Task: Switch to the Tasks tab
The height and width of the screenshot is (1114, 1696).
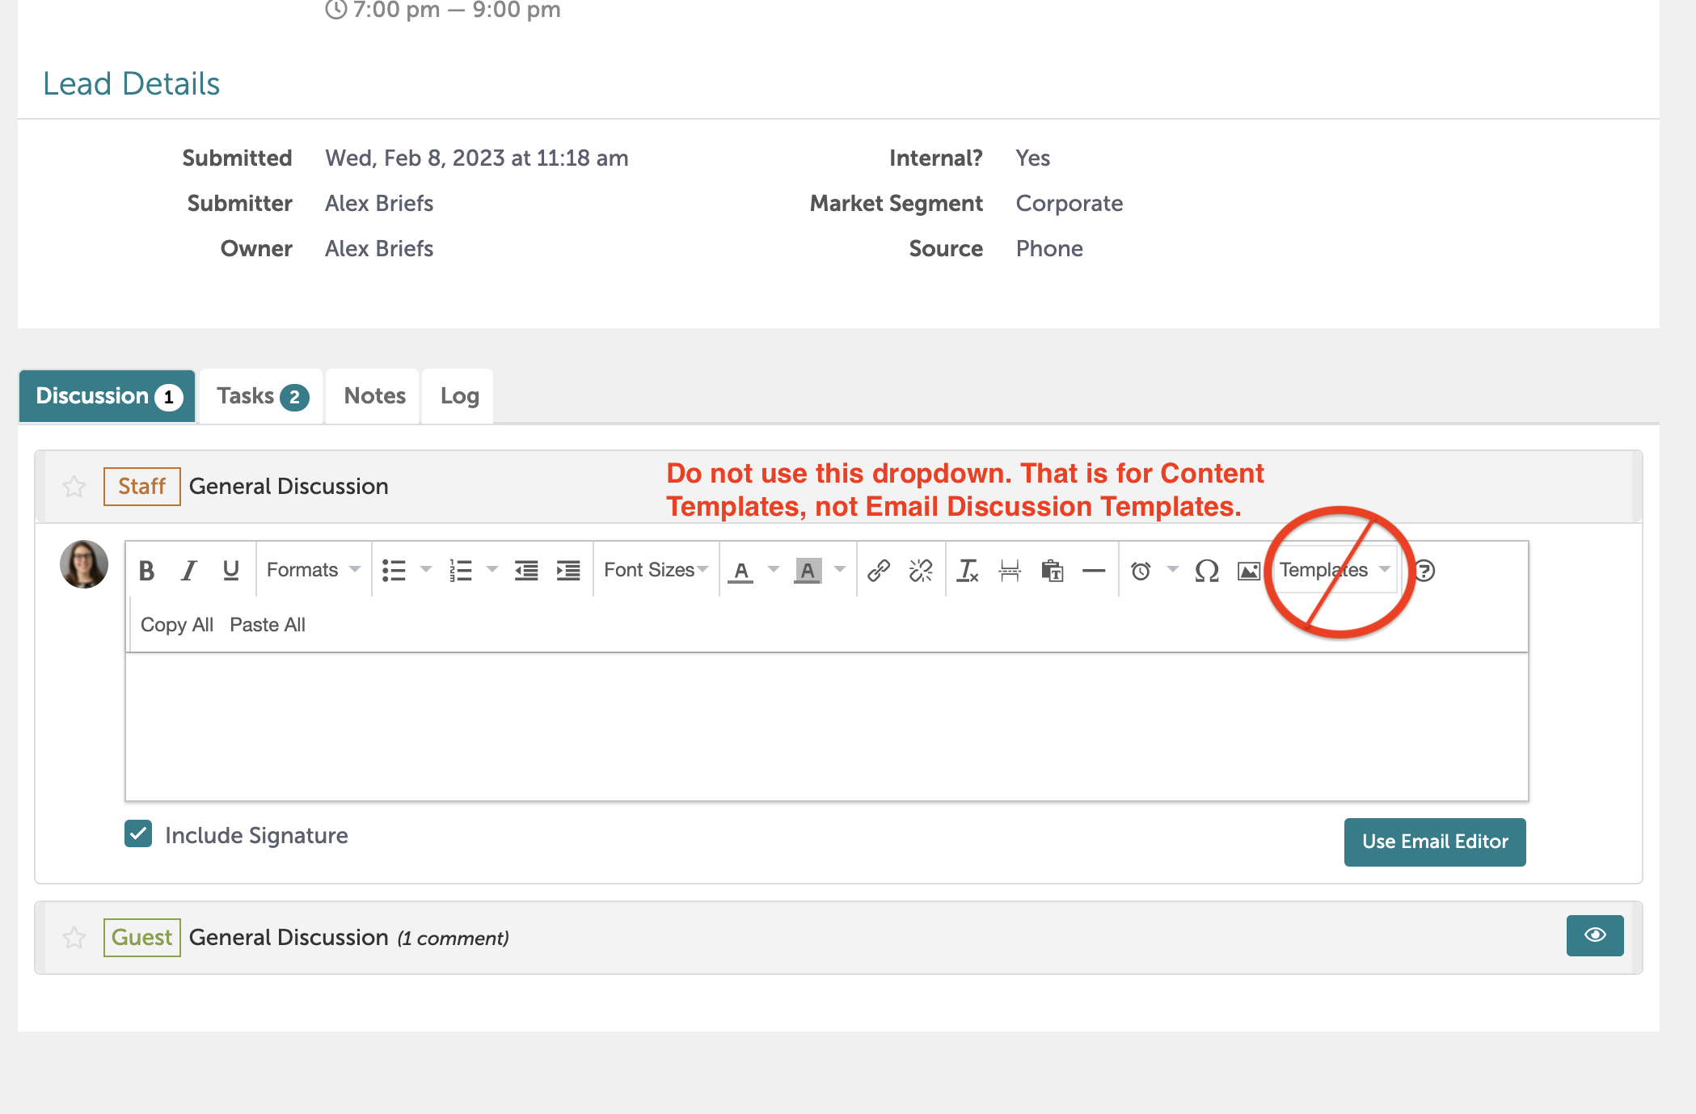Action: click(261, 396)
